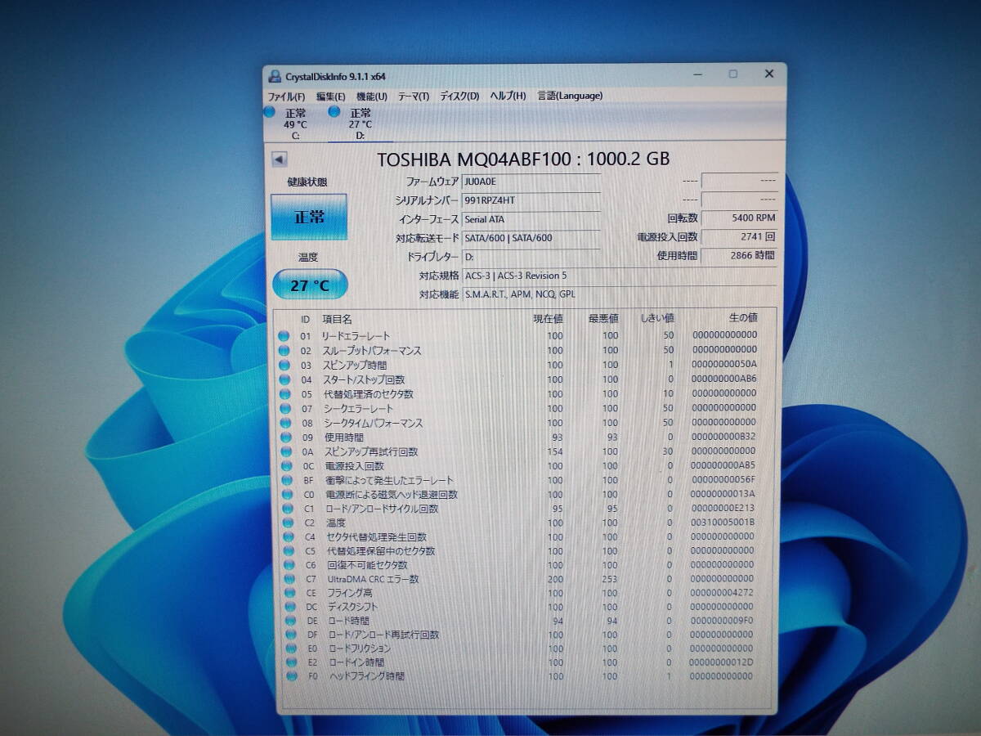Click the 最悪値 column header
This screenshot has height=736, width=981.
point(603,318)
